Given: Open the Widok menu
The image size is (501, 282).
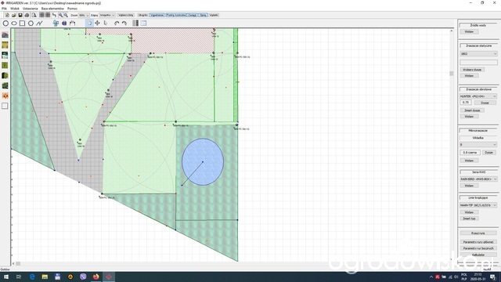Looking at the screenshot, I should tap(15, 9).
